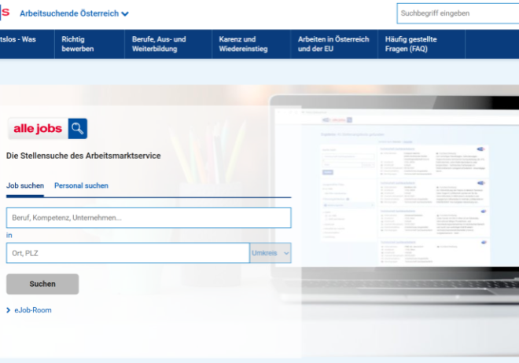Open the Arbeitsuchende Österreich dropdown chevron
Viewport: 519px width, 363px height.
click(x=125, y=14)
